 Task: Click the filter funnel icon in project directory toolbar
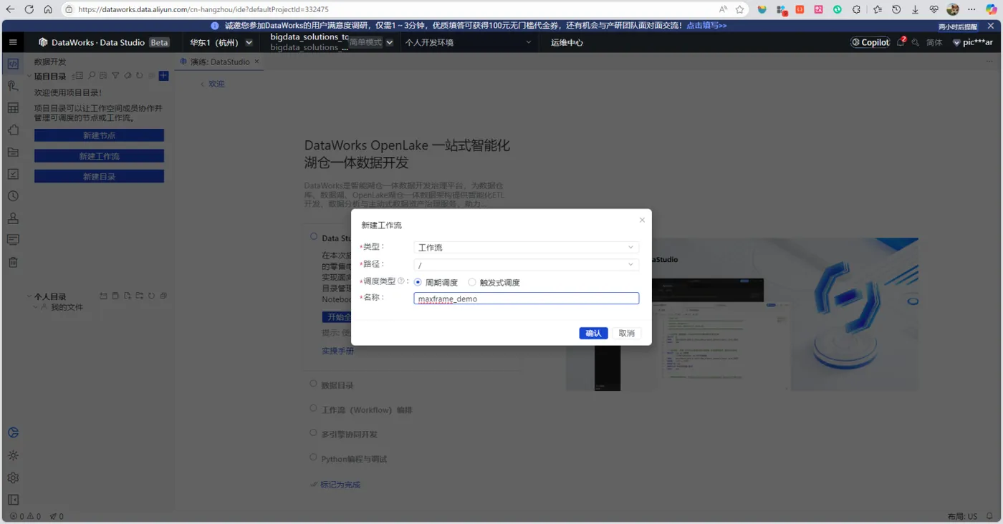click(x=115, y=76)
